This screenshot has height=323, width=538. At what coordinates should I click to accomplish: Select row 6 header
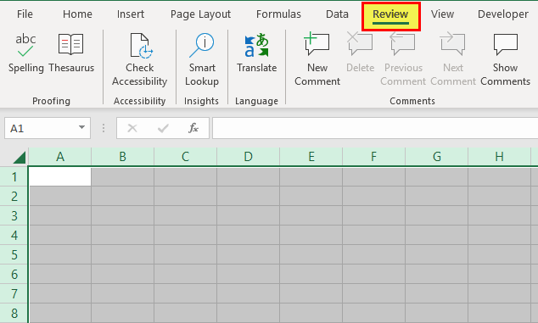(x=14, y=275)
